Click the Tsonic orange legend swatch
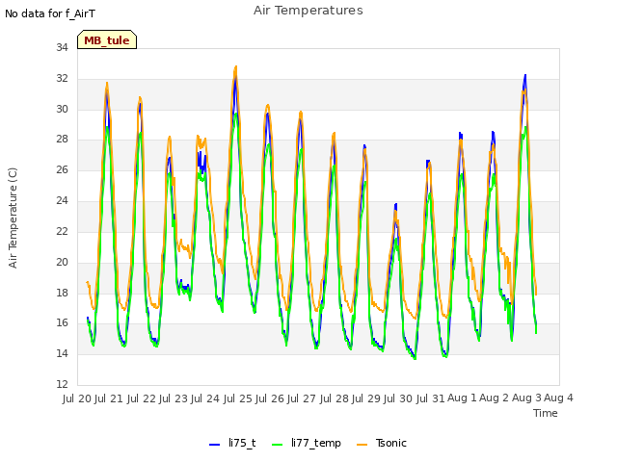Image resolution: width=617 pixels, height=462 pixels. click(362, 445)
